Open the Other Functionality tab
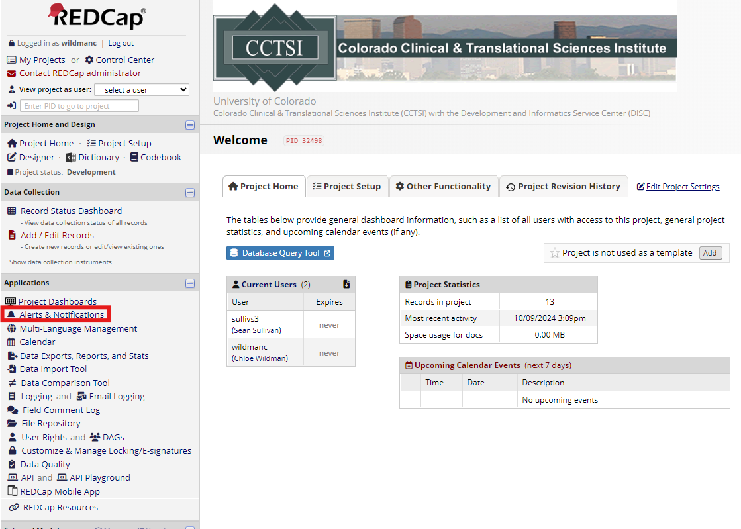Screen dimensions: 741x529 point(443,186)
